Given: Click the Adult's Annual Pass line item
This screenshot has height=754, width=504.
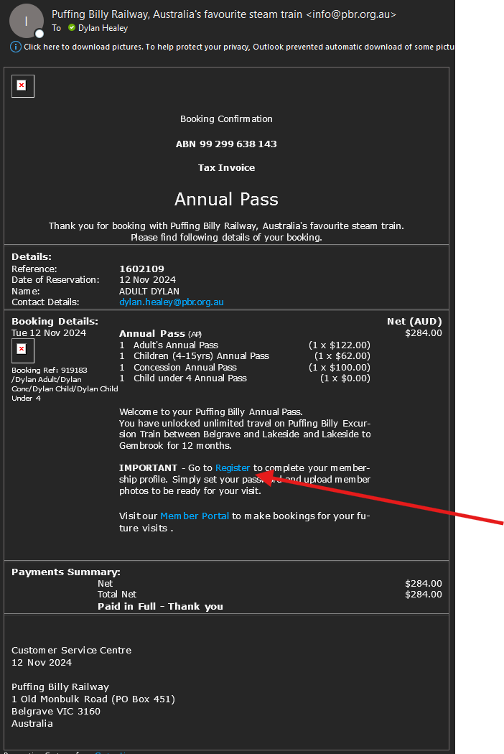Looking at the screenshot, I should [x=176, y=345].
